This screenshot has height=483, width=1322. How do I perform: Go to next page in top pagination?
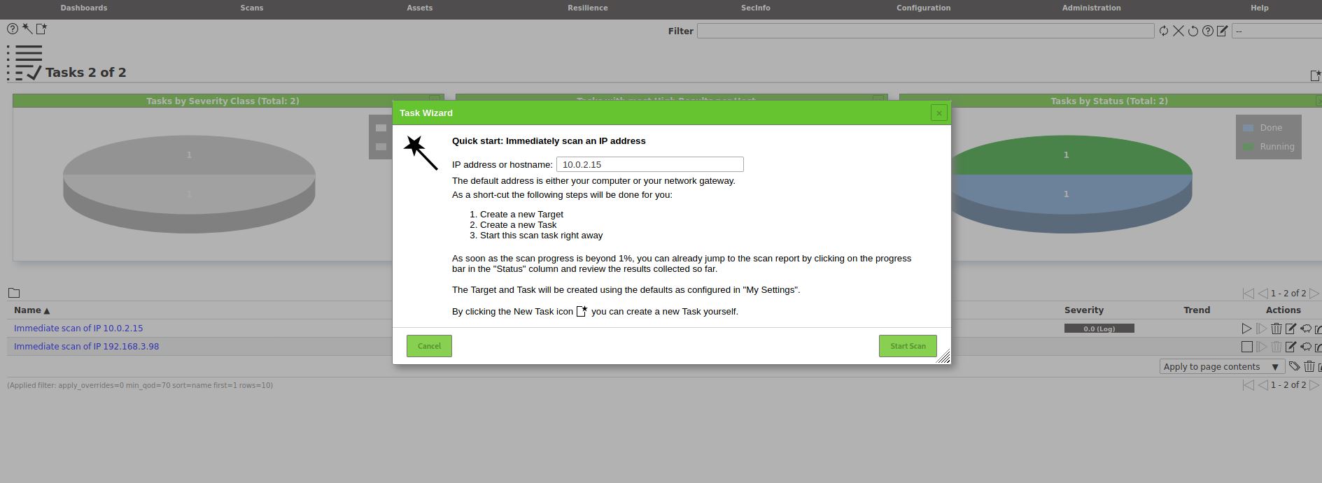(1314, 294)
